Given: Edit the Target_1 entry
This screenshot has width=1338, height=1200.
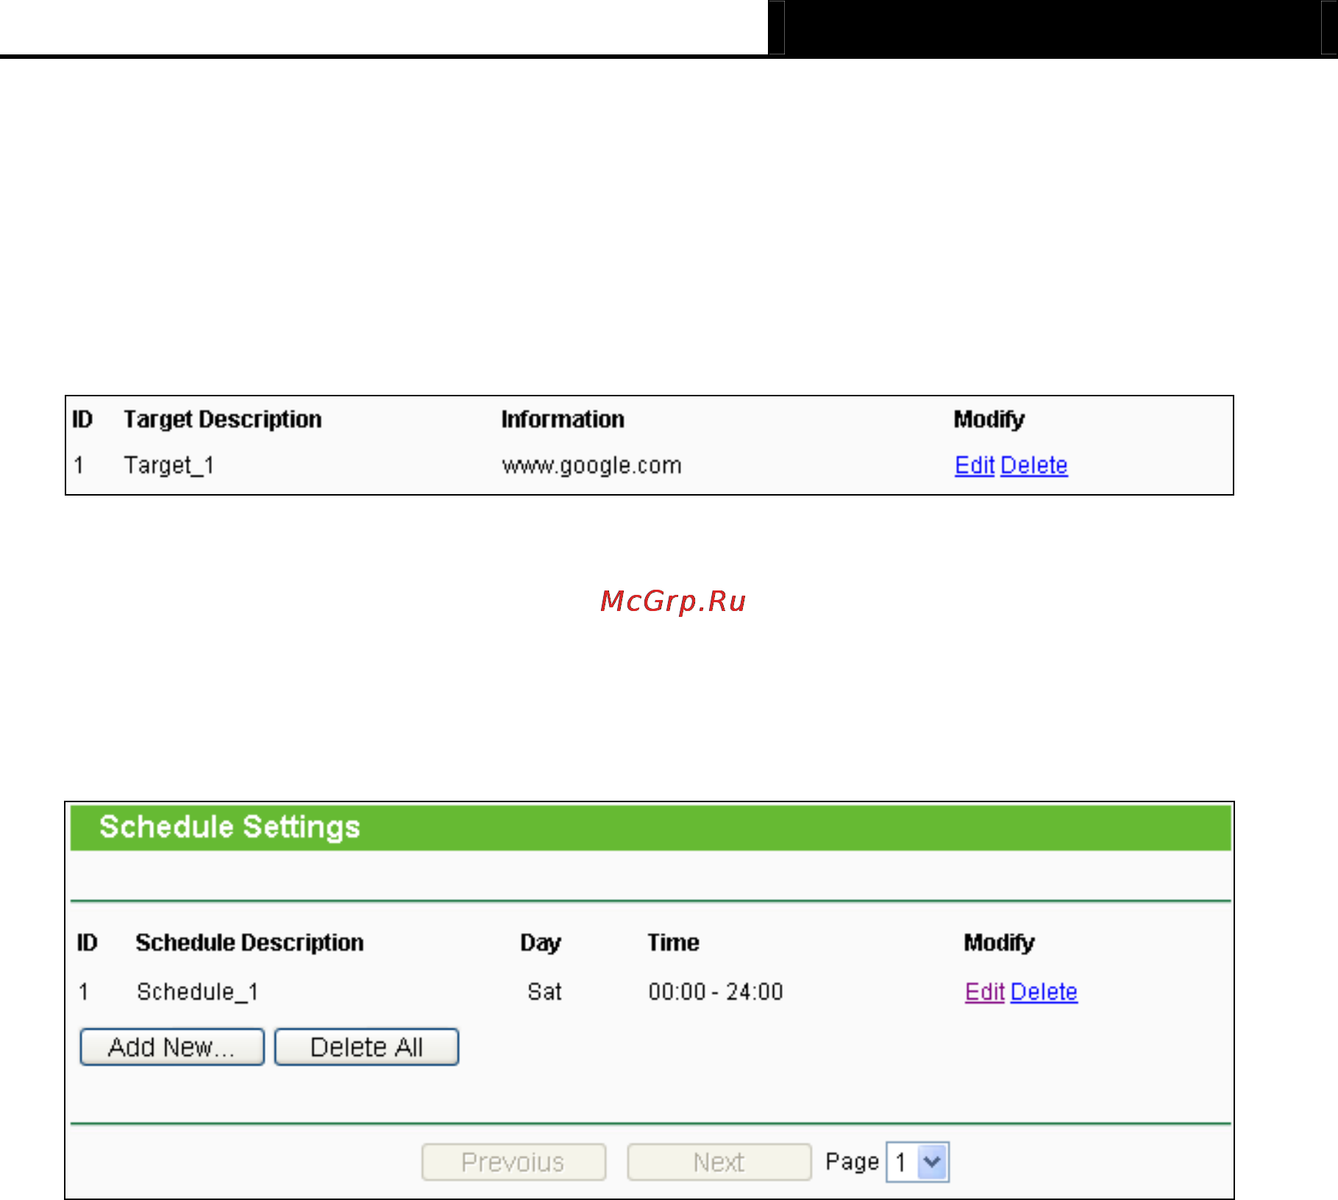Looking at the screenshot, I should (x=974, y=465).
